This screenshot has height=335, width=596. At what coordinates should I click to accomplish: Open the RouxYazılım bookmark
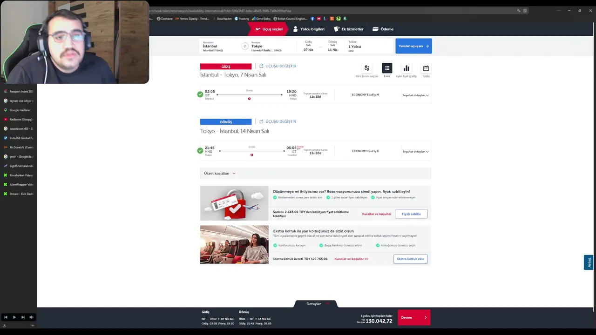(x=222, y=19)
